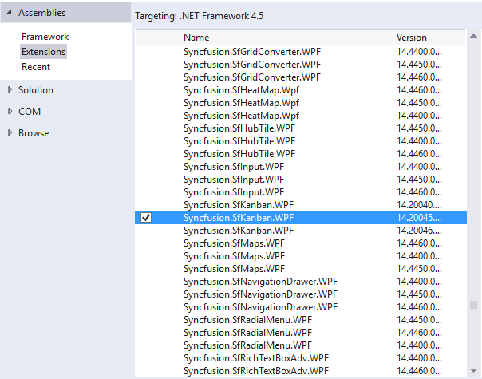Image resolution: width=482 pixels, height=379 pixels.
Task: Expand the Solution category arrow
Action: point(10,90)
